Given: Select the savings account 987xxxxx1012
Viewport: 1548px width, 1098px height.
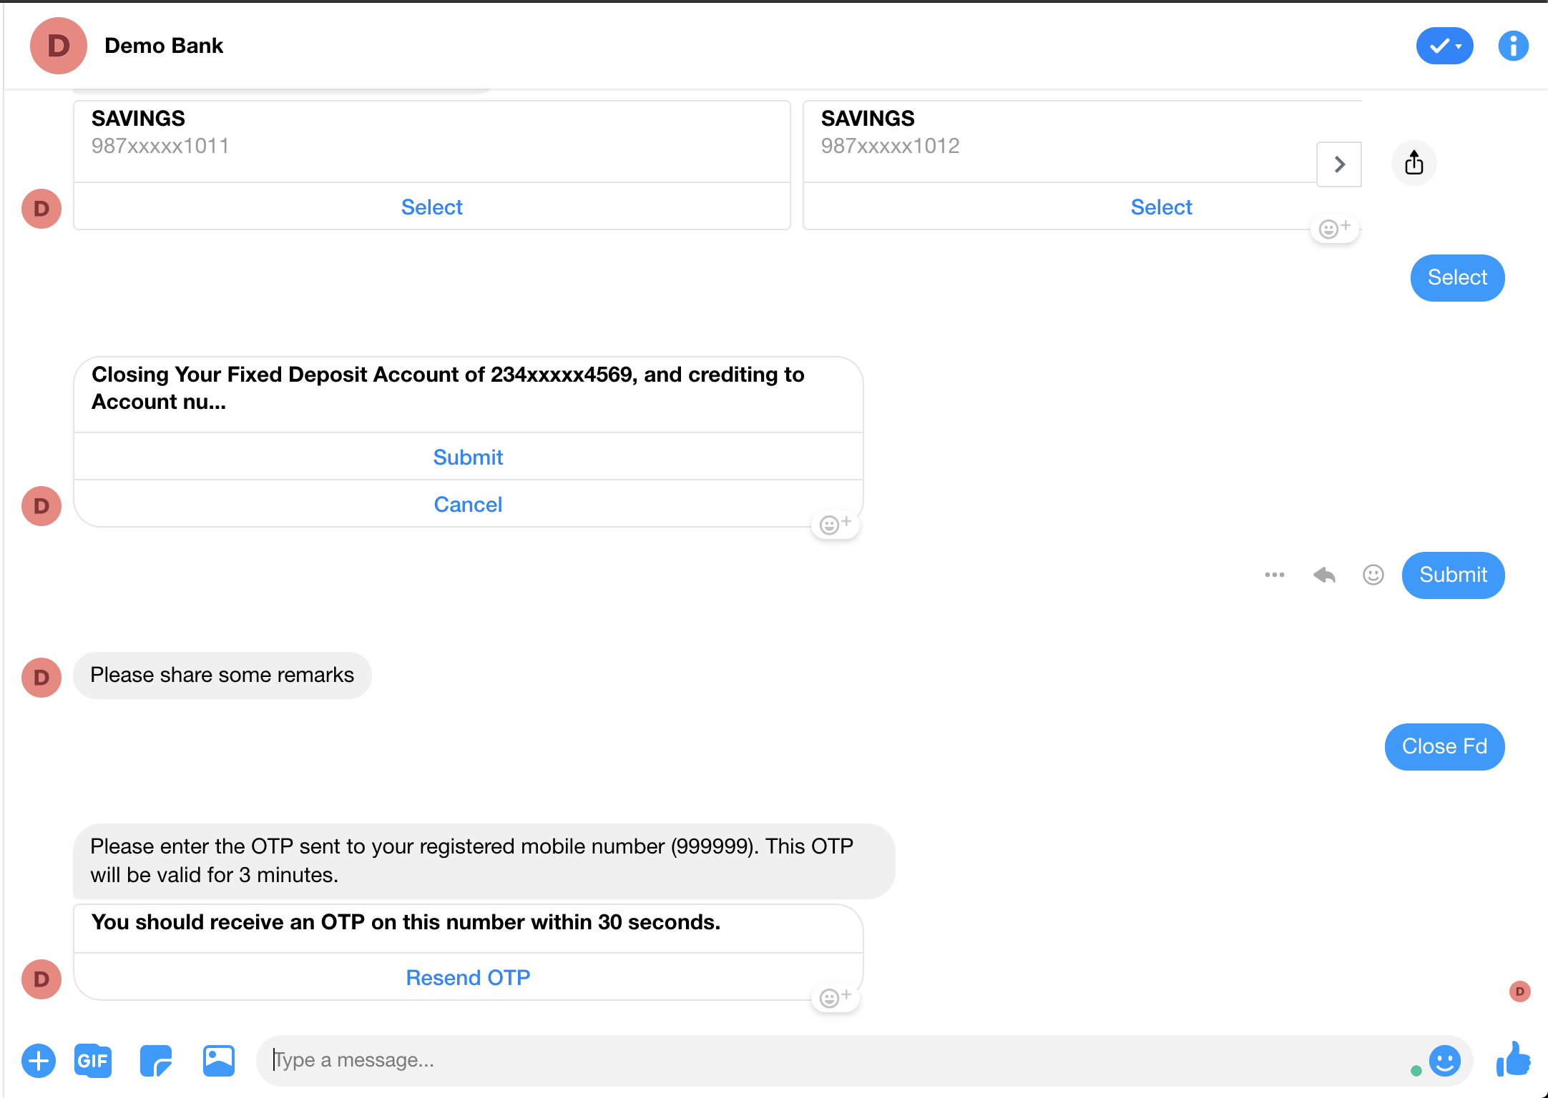Looking at the screenshot, I should coord(1161,207).
